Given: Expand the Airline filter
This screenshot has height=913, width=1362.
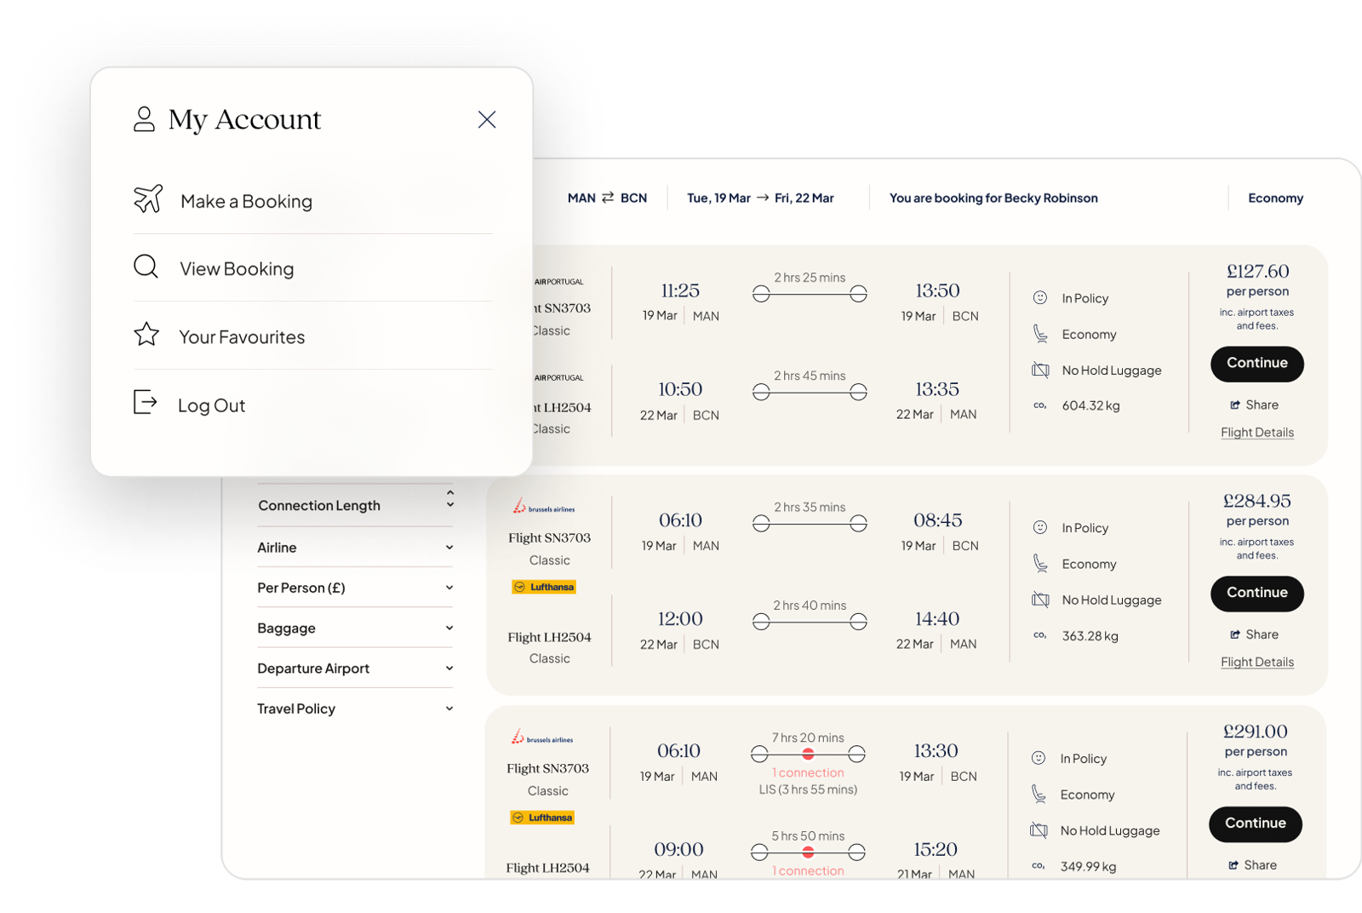Looking at the screenshot, I should click(x=450, y=548).
